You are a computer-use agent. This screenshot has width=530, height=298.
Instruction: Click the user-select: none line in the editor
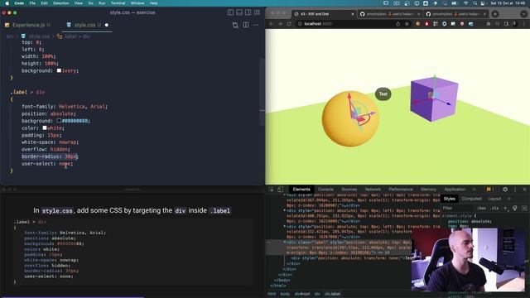[x=47, y=164]
